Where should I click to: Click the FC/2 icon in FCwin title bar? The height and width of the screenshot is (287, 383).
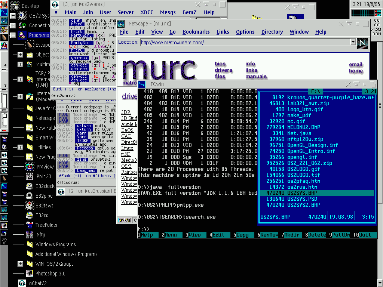tap(142, 84)
